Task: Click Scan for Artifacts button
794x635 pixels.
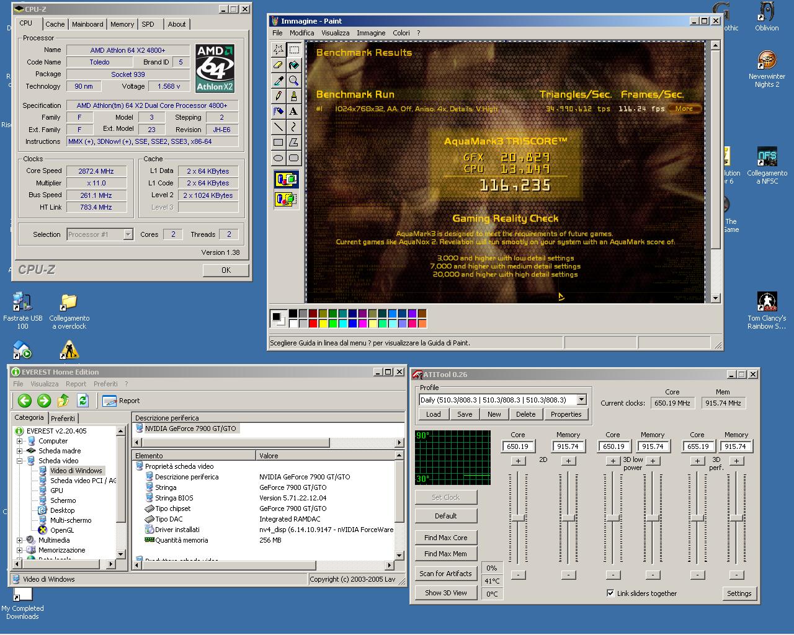Action: [446, 574]
